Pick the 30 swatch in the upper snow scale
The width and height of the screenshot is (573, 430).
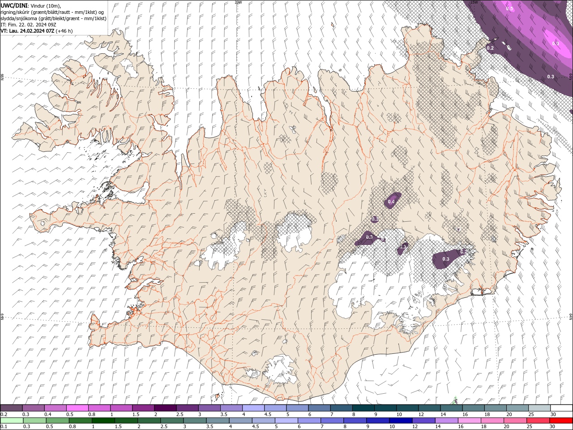561,408
